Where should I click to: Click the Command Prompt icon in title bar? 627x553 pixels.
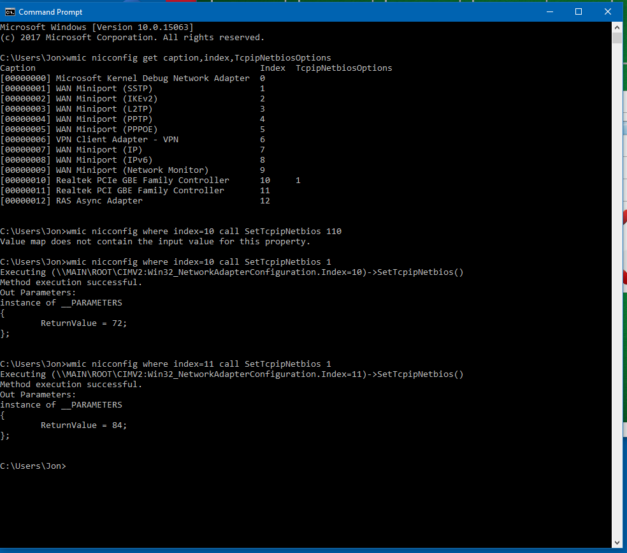[x=9, y=11]
